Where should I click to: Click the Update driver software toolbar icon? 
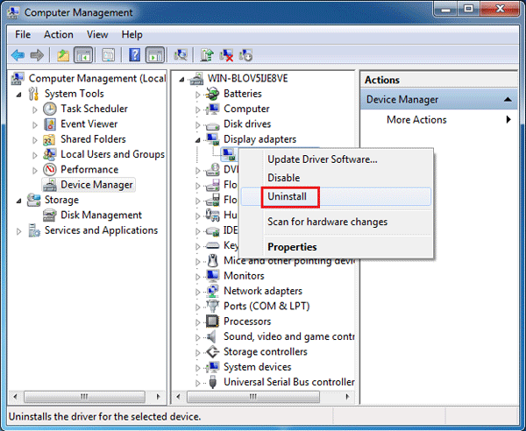[207, 55]
